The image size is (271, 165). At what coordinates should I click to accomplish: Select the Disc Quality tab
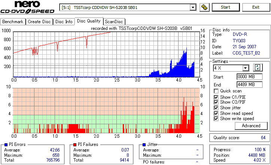click(89, 21)
